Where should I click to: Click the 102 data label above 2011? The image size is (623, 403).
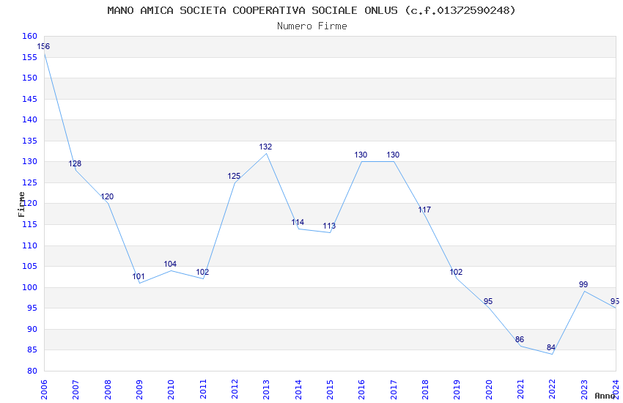pyautogui.click(x=202, y=272)
